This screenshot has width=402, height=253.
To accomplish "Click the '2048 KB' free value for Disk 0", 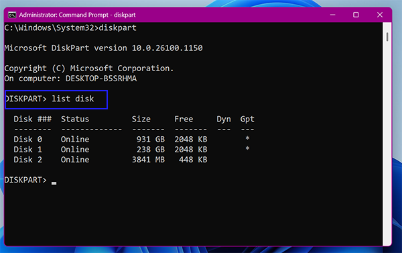I will click(x=191, y=139).
